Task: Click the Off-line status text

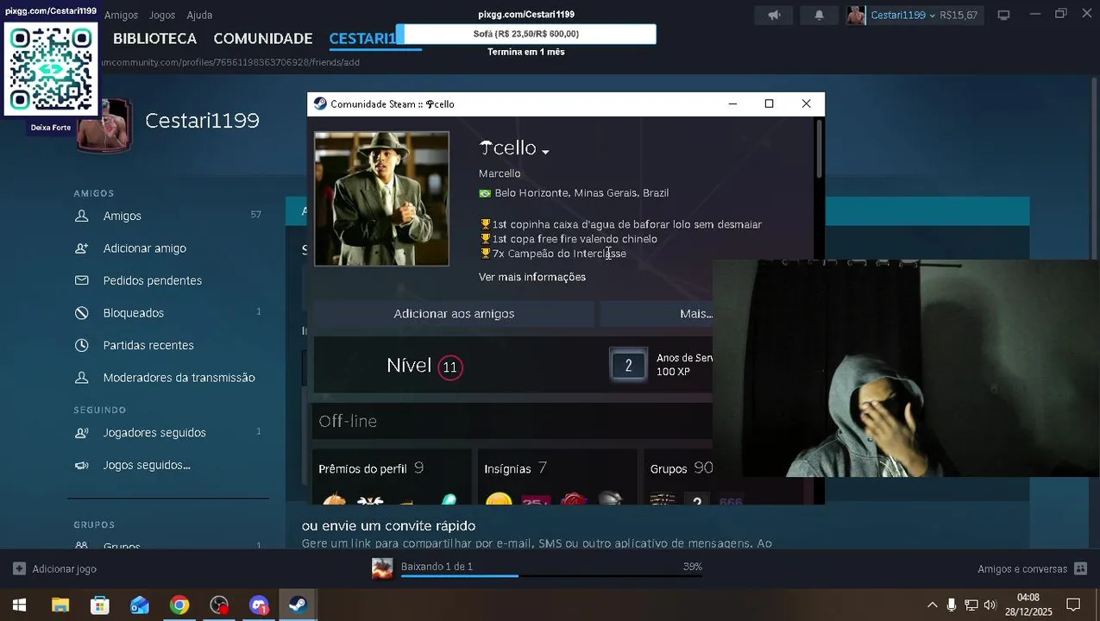Action: (348, 421)
